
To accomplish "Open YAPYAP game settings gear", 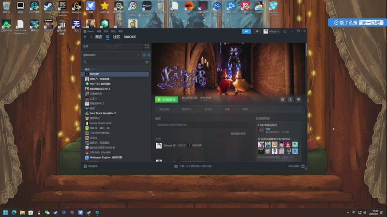I will pyautogui.click(x=283, y=99).
